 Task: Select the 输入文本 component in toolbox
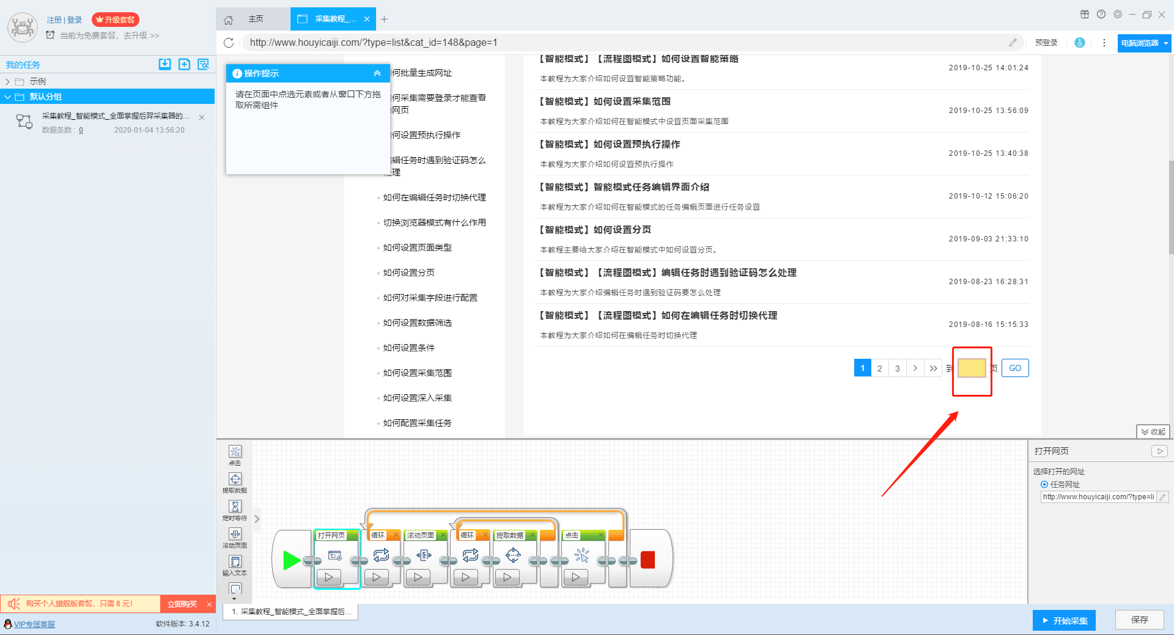(235, 565)
